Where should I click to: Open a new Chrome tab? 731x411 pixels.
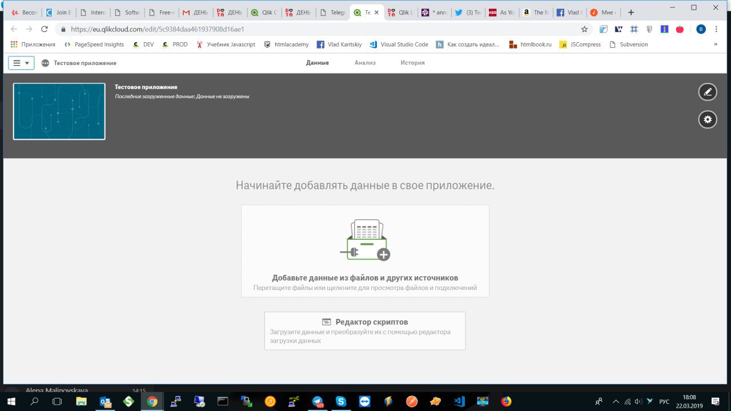631,12
